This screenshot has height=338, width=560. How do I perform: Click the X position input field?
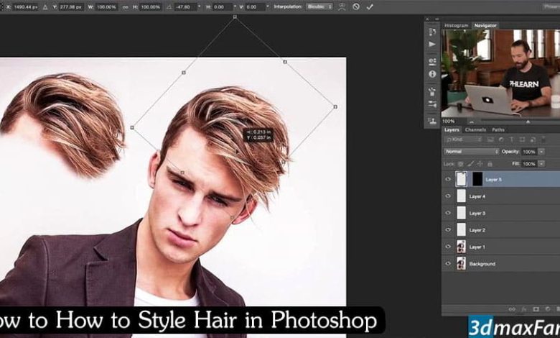(x=25, y=6)
